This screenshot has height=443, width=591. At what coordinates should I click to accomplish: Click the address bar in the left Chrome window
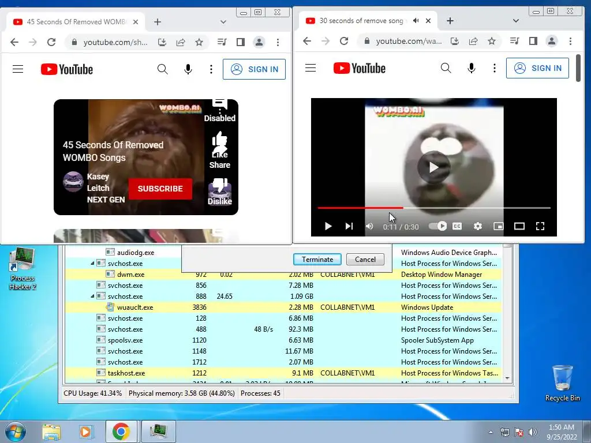115,42
